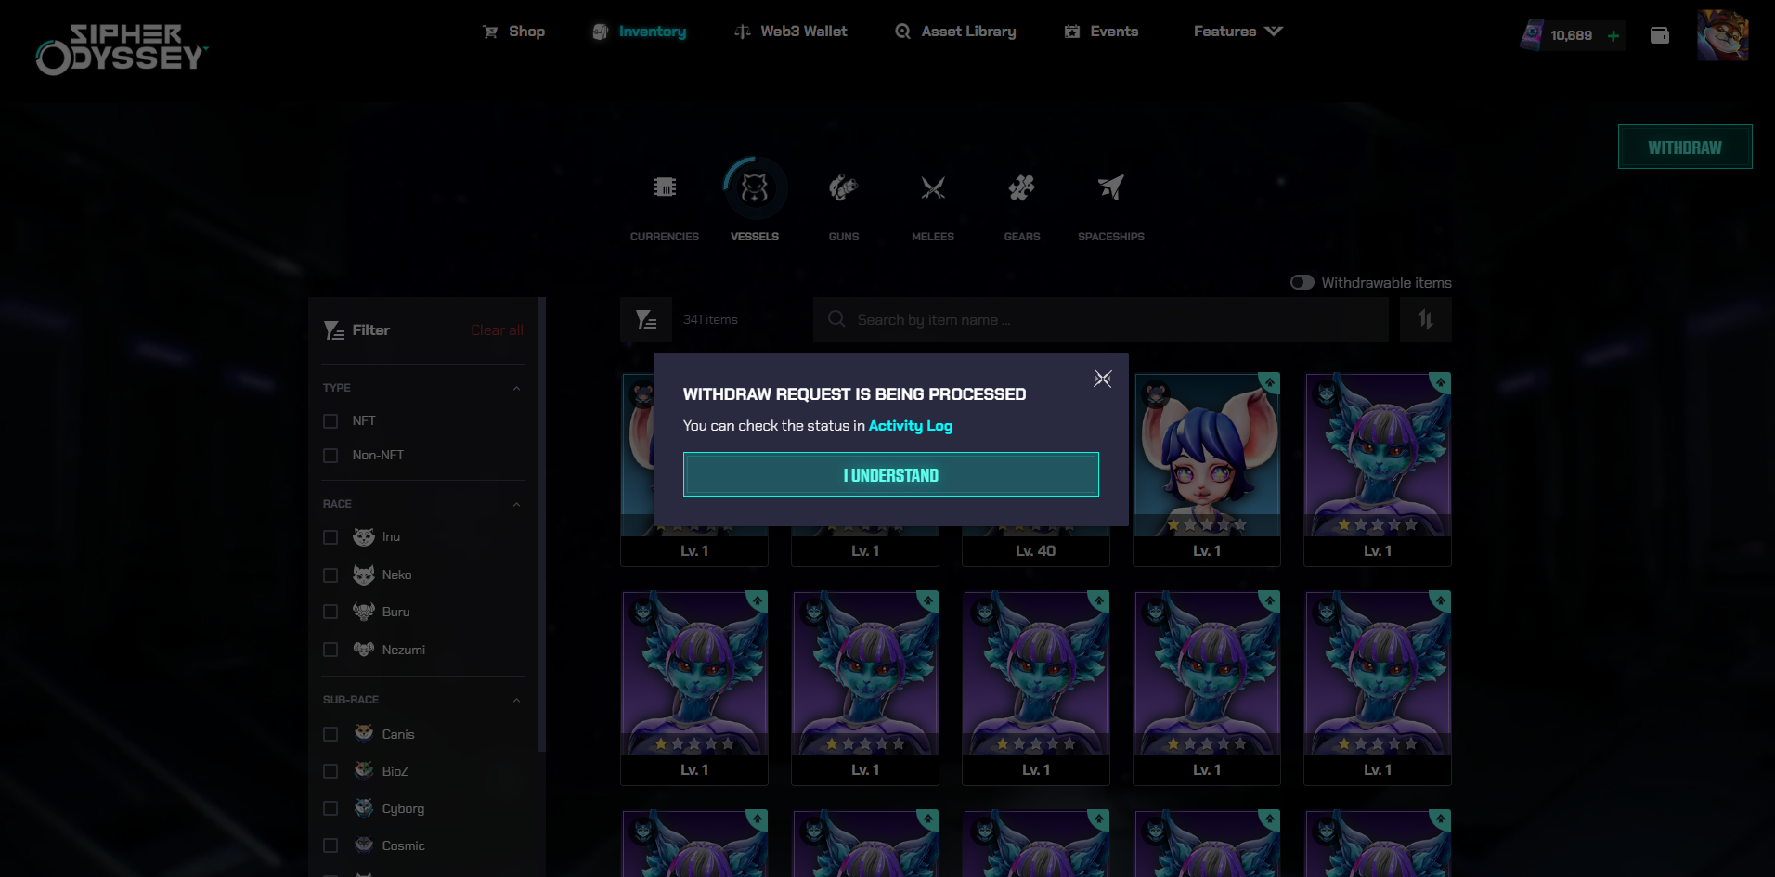Collapse the RACE filter section
This screenshot has width=1775, height=877.
tap(517, 504)
